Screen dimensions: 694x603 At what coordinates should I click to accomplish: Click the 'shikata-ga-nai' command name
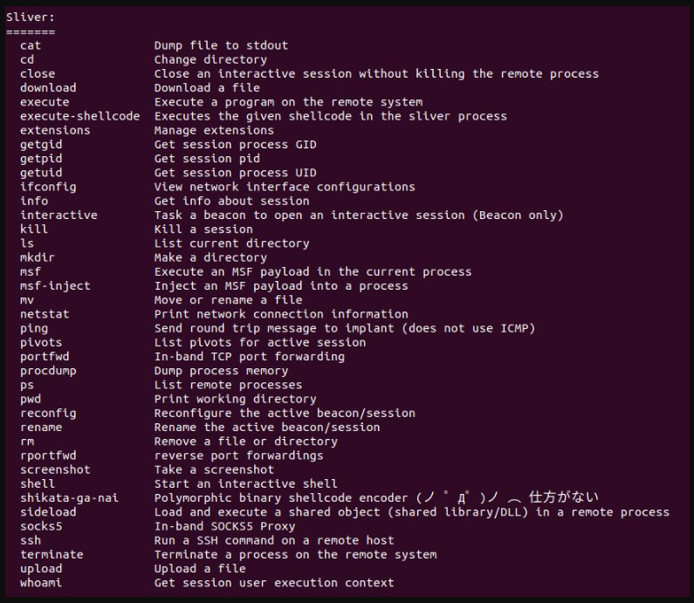(x=69, y=497)
